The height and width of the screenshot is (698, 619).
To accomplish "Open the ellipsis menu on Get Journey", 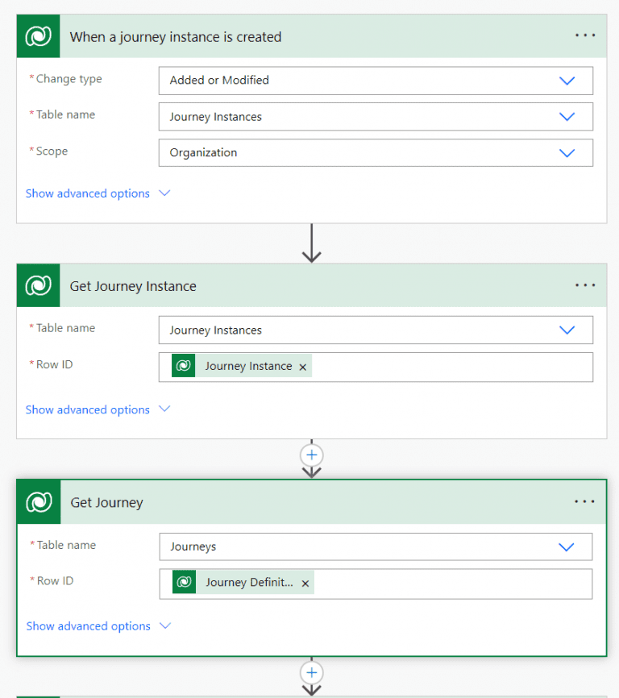I will pyautogui.click(x=584, y=501).
